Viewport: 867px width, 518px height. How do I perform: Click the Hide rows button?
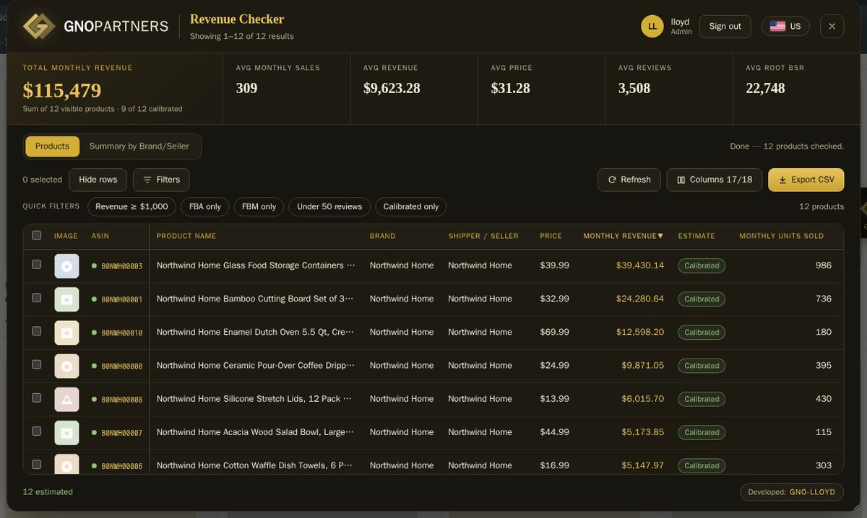[98, 180]
